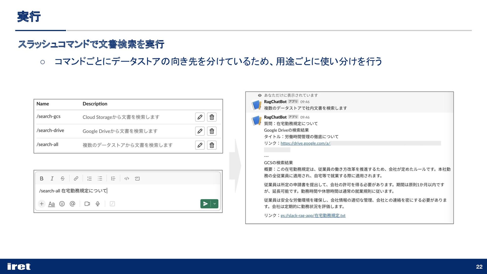Send the message with green arrow button

coord(205,204)
